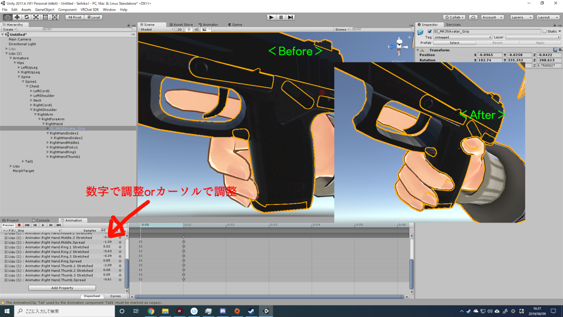
Task: Select the combined Transform tool
Action: coord(54,17)
